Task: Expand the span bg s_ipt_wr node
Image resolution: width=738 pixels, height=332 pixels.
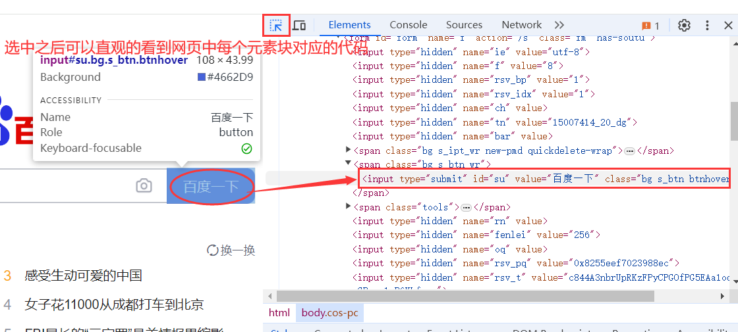Action: coord(349,150)
